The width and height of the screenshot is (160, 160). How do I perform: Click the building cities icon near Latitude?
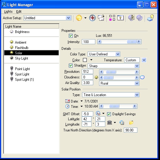click(110, 122)
